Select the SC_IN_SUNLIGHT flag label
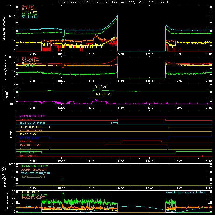 point(31,127)
